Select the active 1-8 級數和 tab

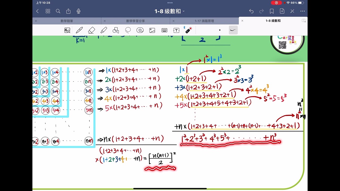(x=273, y=21)
